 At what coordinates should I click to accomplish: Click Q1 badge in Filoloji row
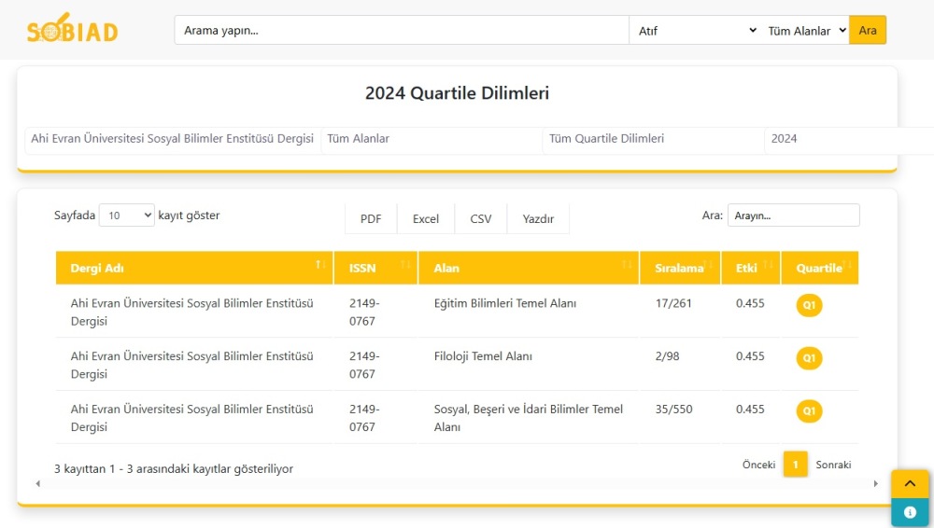tap(809, 358)
